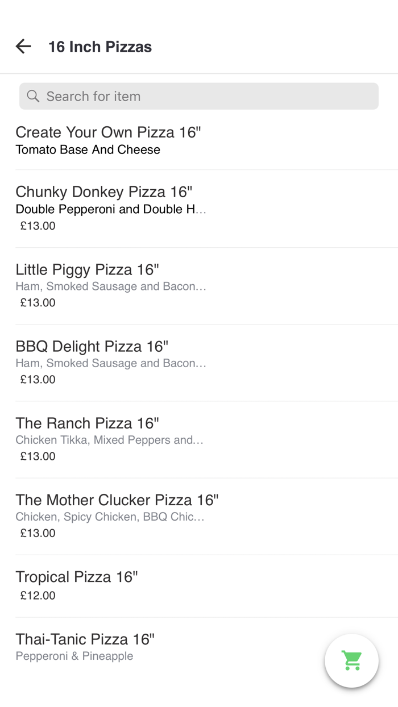This screenshot has width=398, height=707.
Task: Tap Chicken Tikka, Mixed Peppers description
Action: (109, 440)
